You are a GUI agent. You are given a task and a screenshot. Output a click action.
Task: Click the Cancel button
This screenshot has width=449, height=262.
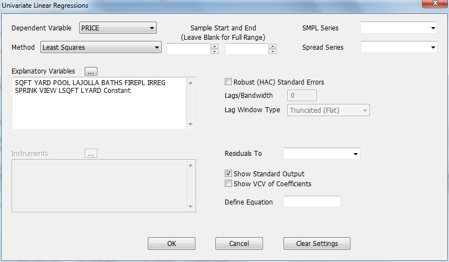(239, 244)
